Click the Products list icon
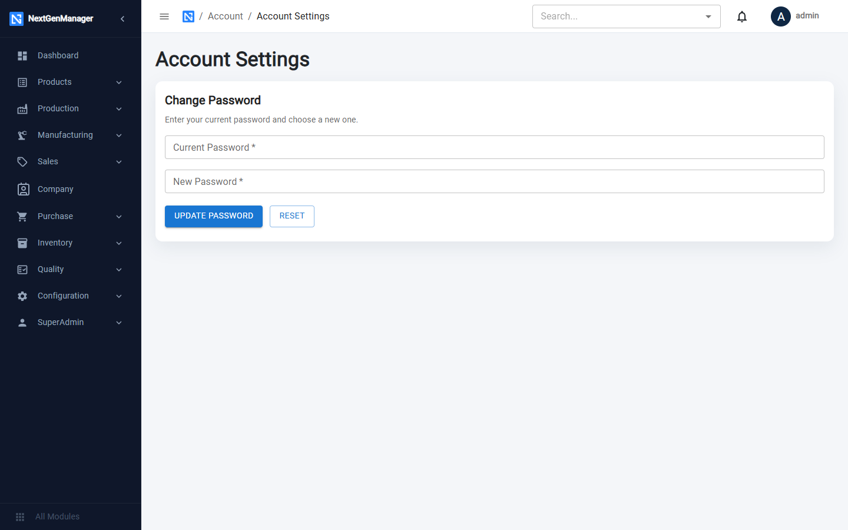 22,82
